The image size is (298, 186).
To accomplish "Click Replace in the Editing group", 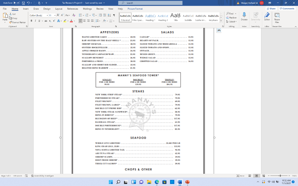I will pos(231,17).
